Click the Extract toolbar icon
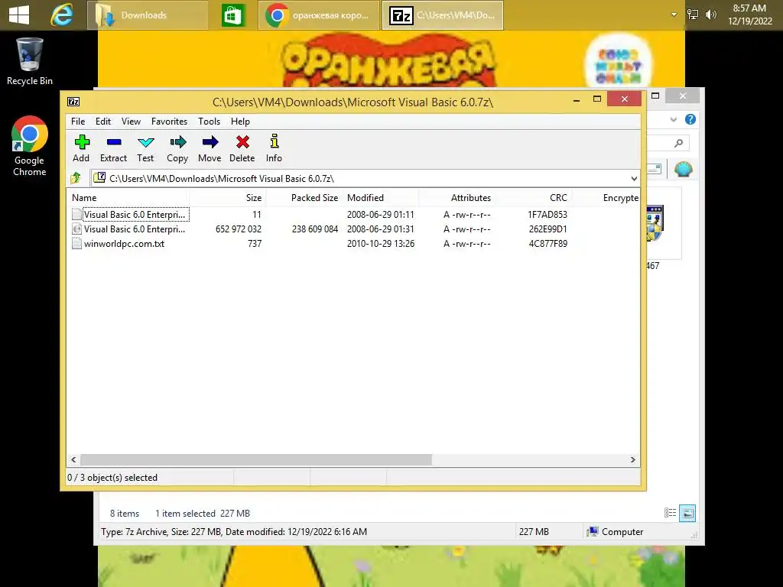Image resolution: width=783 pixels, height=587 pixels. pos(113,148)
